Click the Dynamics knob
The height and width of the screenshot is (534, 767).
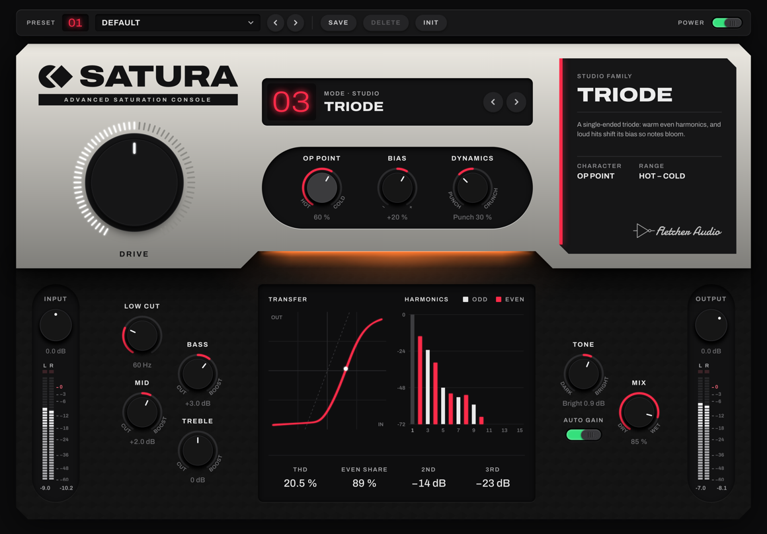(472, 187)
